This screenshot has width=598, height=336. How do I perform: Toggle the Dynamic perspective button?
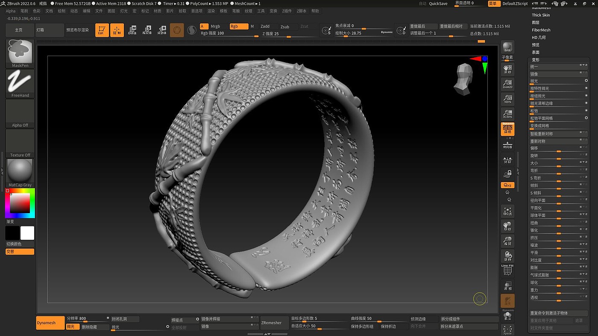[507, 129]
